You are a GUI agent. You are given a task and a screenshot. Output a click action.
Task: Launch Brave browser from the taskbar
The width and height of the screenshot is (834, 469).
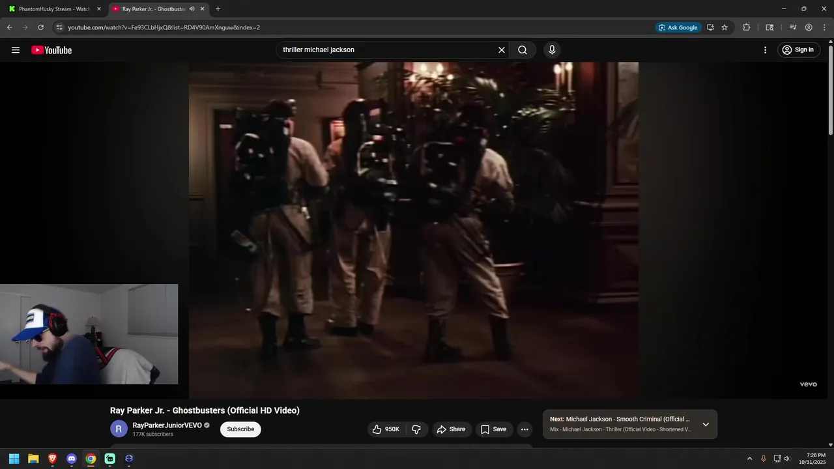coord(52,459)
